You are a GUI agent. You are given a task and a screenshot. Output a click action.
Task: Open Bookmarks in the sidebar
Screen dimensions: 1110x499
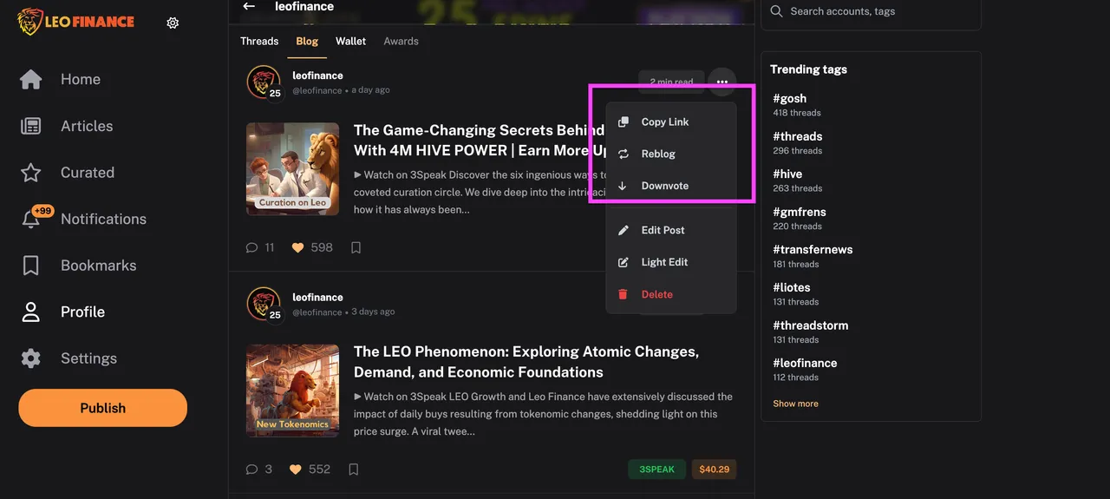tap(99, 266)
